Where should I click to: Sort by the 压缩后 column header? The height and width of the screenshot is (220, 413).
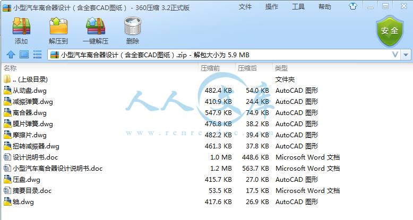247,68
